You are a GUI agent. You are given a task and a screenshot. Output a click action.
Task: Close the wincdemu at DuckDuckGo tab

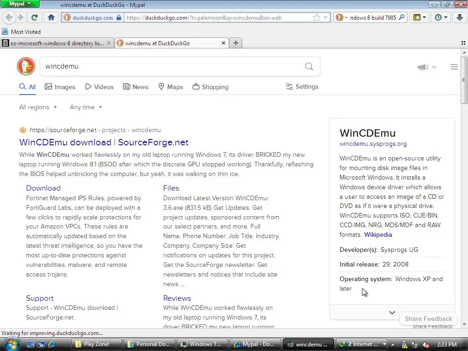click(x=223, y=43)
